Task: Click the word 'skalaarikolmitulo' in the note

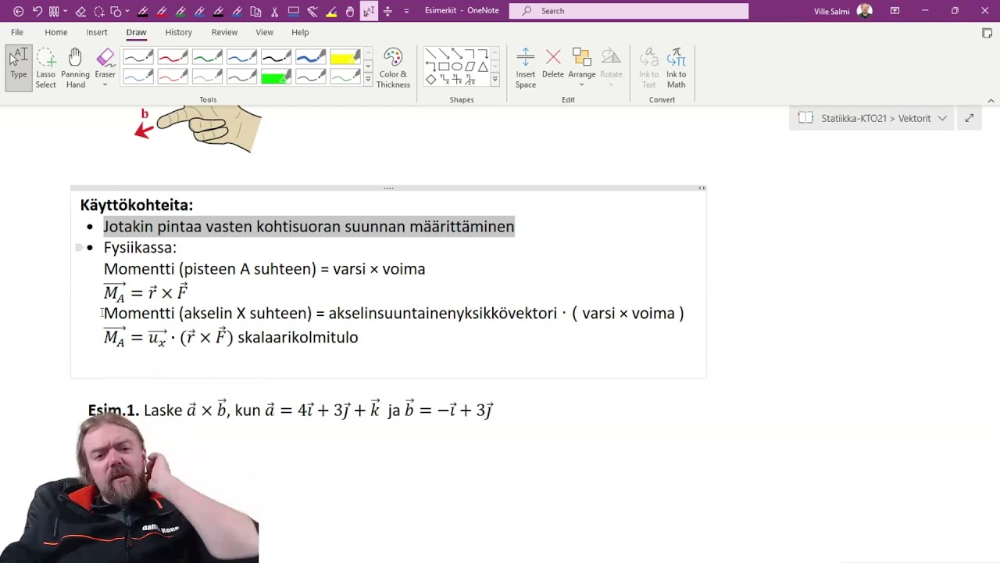Action: coord(298,338)
